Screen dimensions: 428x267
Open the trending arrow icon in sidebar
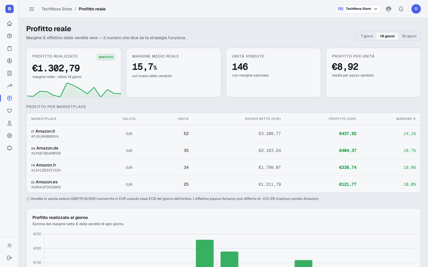(10, 86)
